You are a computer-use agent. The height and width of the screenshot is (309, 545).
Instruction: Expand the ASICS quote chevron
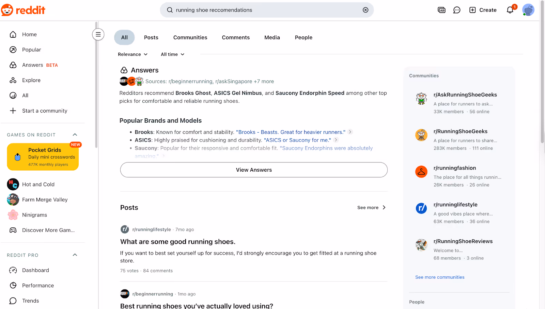tap(336, 140)
